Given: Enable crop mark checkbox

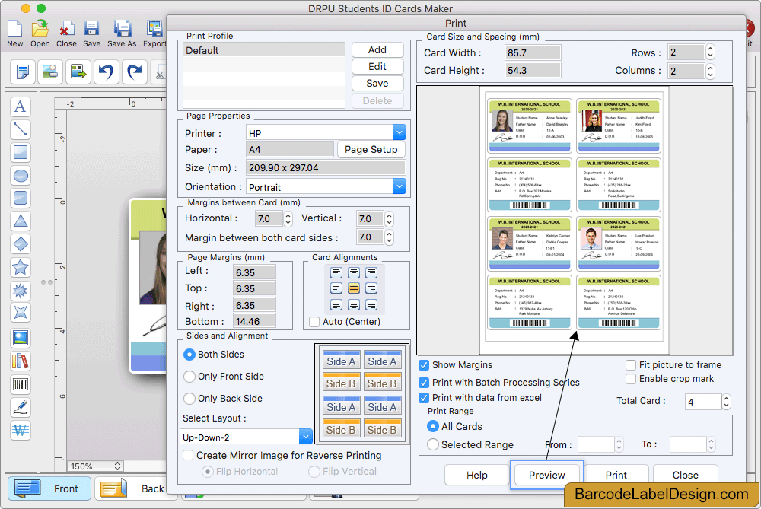Looking at the screenshot, I should click(631, 379).
